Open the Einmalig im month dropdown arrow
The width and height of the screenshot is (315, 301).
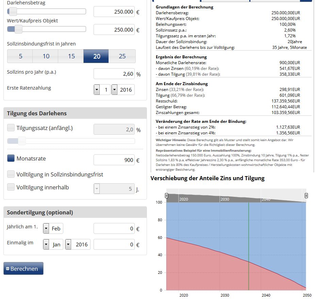tap(46, 244)
